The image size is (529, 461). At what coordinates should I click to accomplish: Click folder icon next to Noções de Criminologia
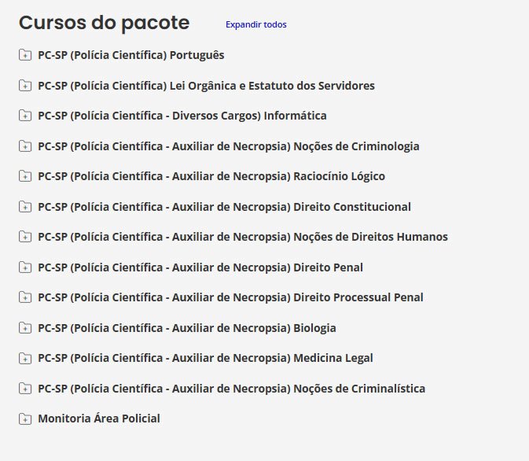coord(25,146)
